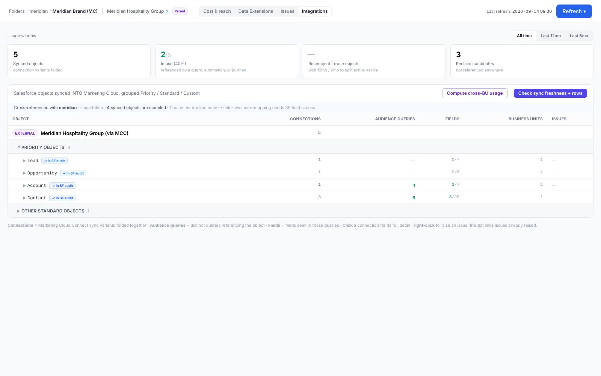Screen dimensions: 601x376
Task: Click the Opportunity fields value 0/6
Action: pos(455,172)
